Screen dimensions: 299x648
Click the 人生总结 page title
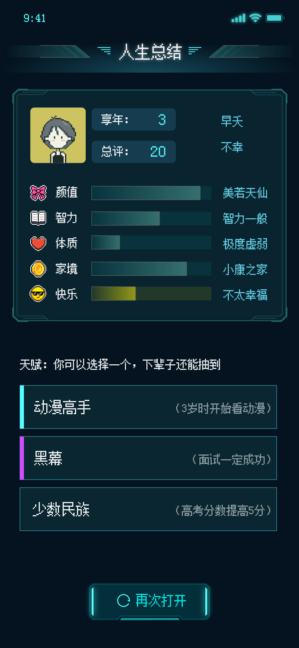point(150,52)
